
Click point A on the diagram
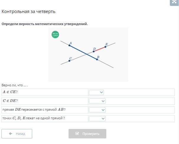point(69,45)
